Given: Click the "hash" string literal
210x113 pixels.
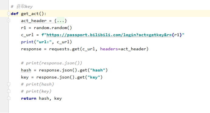Looking at the screenshot, I should point(97,70).
